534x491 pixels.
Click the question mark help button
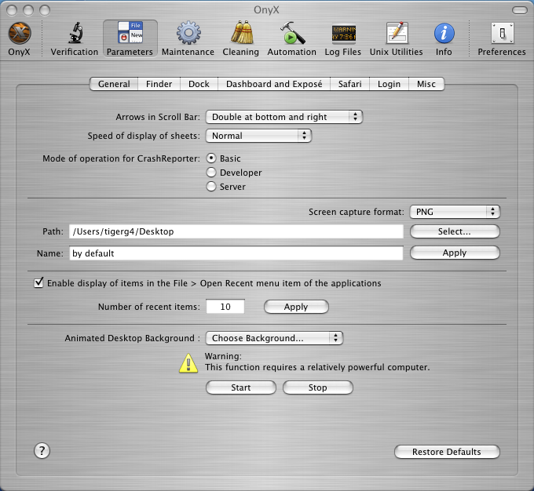42,451
